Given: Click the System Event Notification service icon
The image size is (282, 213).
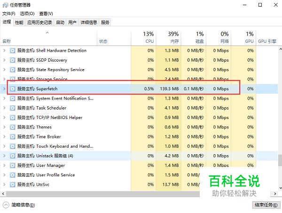Looking at the screenshot, I should coord(12,98).
